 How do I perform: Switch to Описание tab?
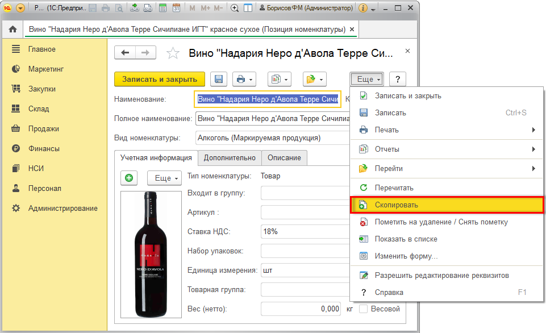(x=284, y=158)
